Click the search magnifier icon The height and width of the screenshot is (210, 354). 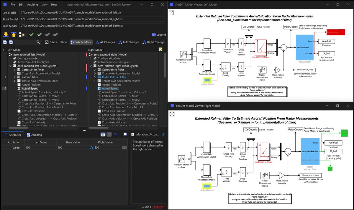point(38,42)
